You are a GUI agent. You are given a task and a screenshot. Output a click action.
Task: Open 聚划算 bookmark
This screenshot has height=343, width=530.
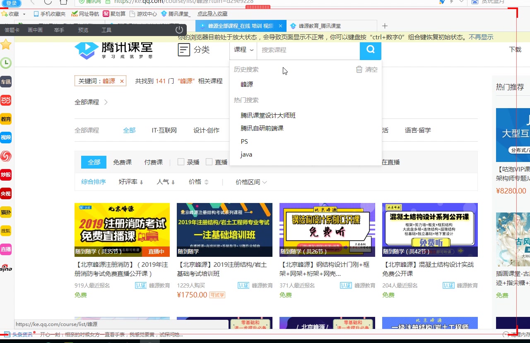point(114,14)
